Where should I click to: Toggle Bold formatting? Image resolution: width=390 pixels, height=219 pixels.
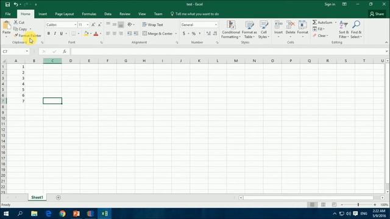49,33
